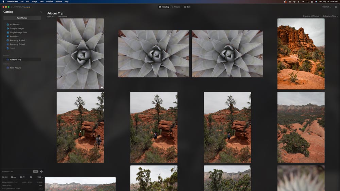The image size is (340, 191).
Task: Open the Trash bin in sidebar
Action: click(8, 48)
